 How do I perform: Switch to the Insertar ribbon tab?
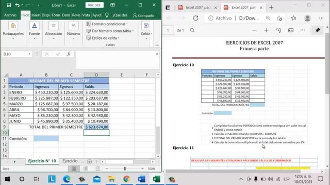(x=36, y=15)
